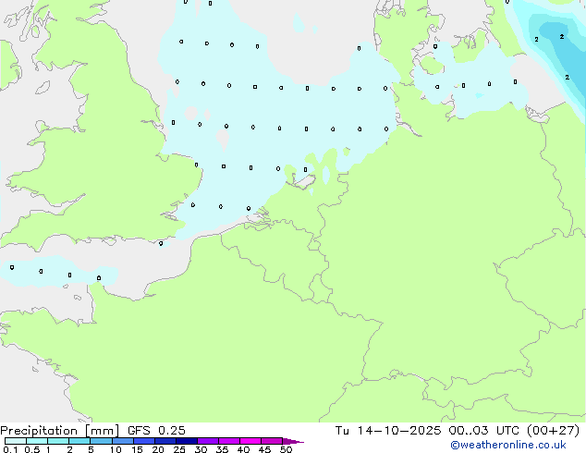The image size is (586, 453).
Task: Click the "[mm]" unit label
Action: pos(102,431)
